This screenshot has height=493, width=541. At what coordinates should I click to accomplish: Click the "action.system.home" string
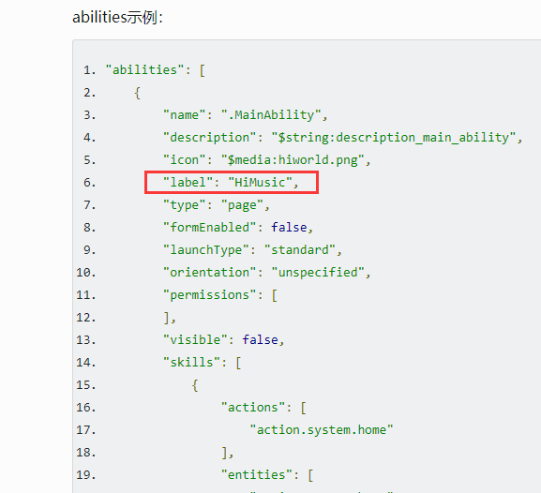322,430
